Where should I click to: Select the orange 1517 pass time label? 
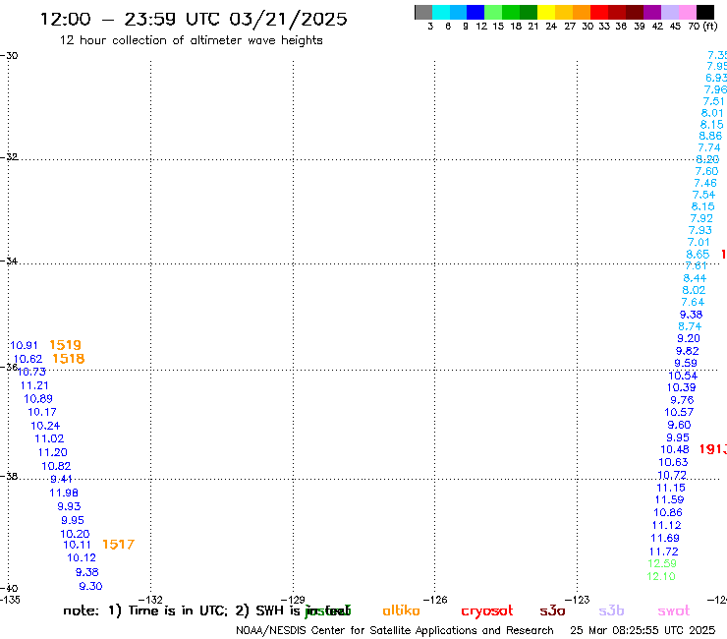click(x=118, y=545)
